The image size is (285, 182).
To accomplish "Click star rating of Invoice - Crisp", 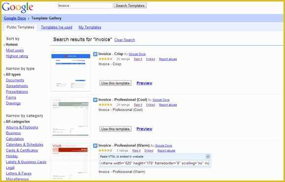I will point(106,59).
